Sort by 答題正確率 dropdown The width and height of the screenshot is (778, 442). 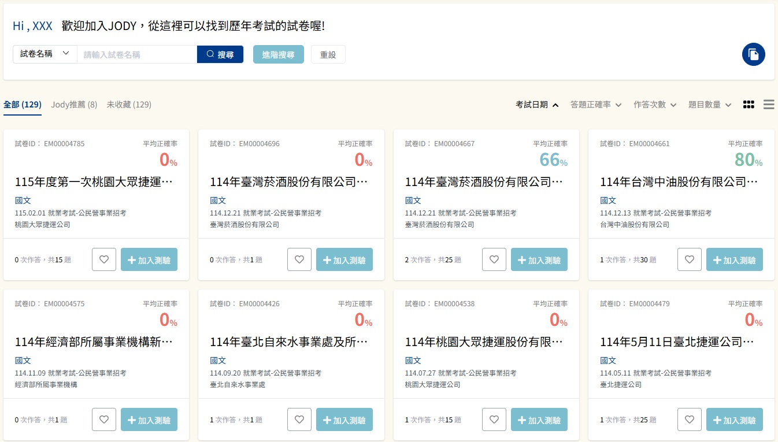pyautogui.click(x=596, y=105)
